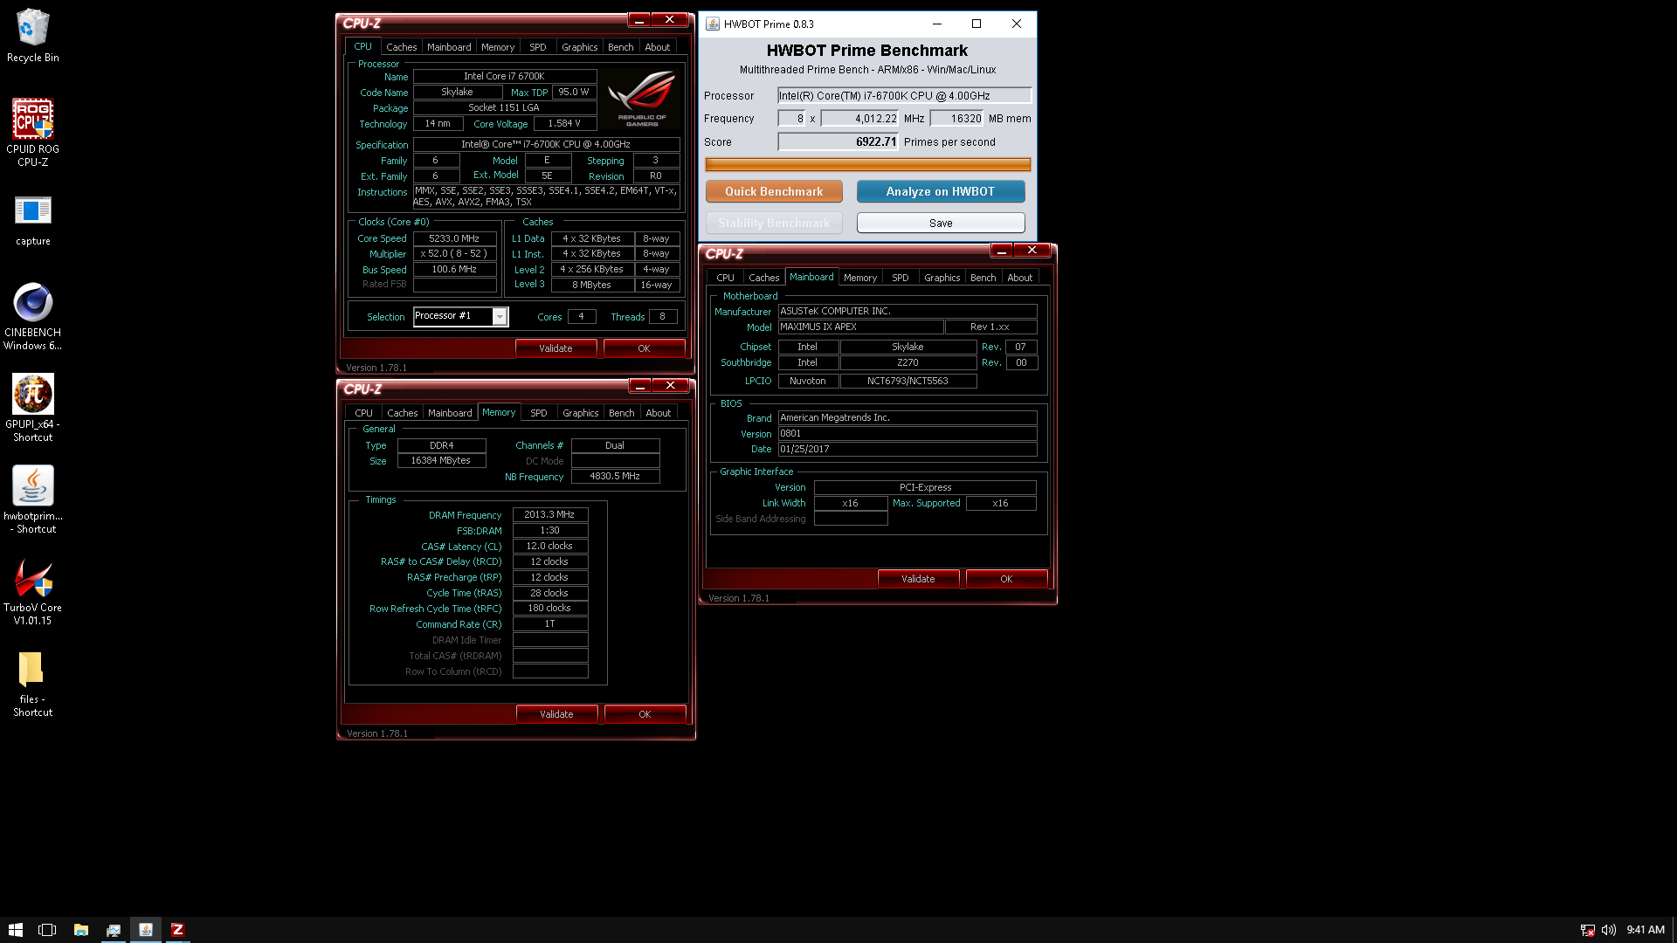
Task: Click the orange benchmark progress bar
Action: 868,164
